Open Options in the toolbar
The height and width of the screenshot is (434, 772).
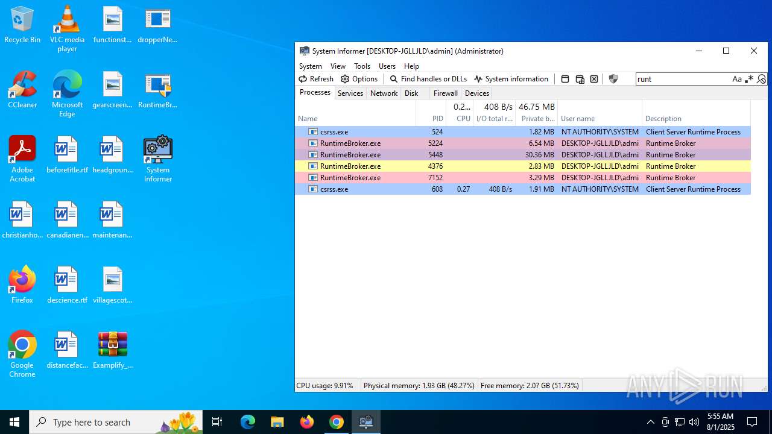(359, 79)
